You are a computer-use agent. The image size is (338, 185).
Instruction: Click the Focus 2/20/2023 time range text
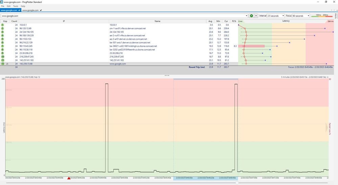[310, 67]
